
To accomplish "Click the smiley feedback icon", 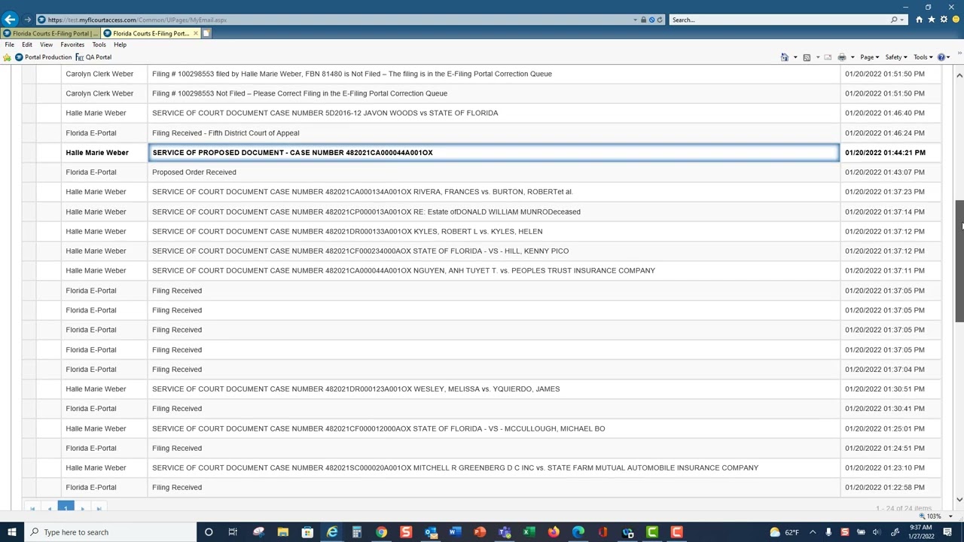I will pyautogui.click(x=956, y=20).
